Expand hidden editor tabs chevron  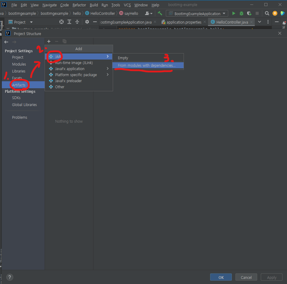coord(260,22)
